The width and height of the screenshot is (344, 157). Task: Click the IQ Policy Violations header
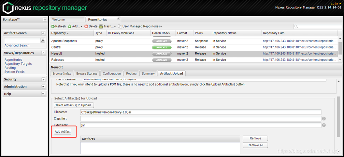point(129,33)
